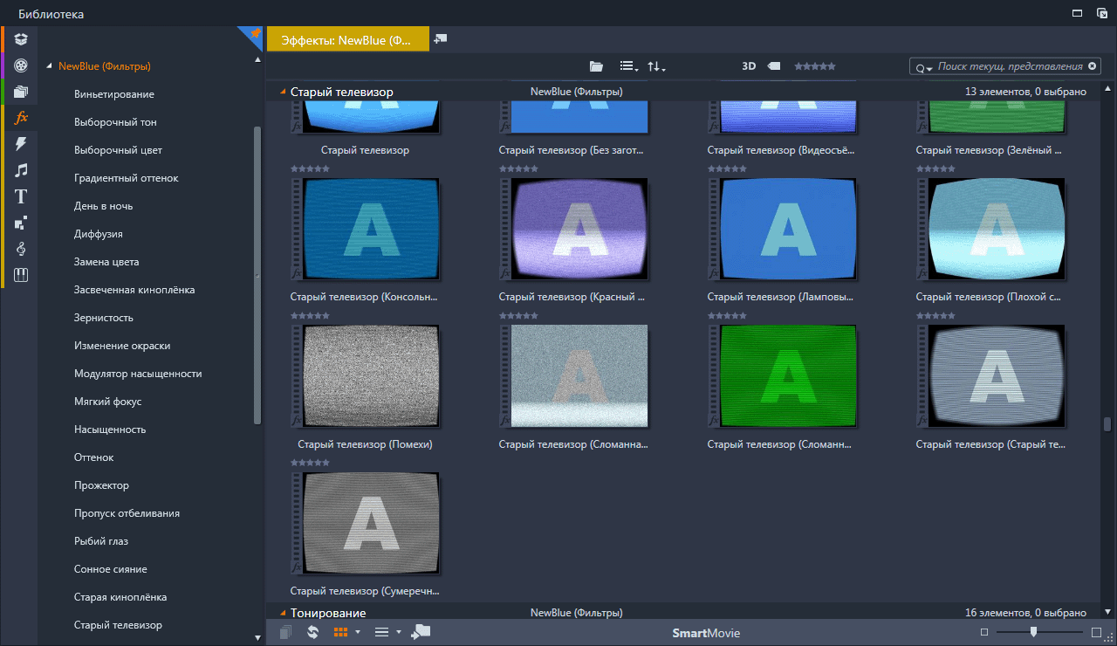This screenshot has height=646, width=1117.
Task: Select Замена цвета in the tree
Action: click(106, 262)
